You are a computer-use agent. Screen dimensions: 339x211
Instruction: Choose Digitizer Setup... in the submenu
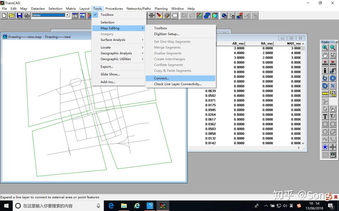pos(180,34)
